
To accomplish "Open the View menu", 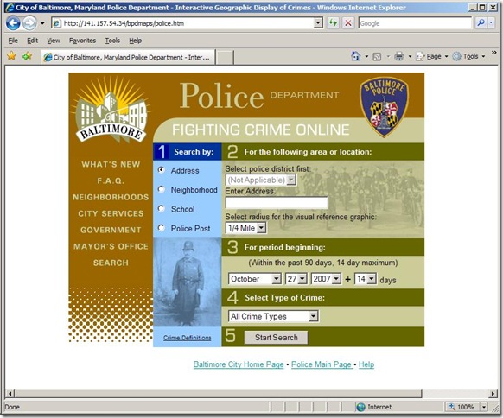I will click(x=54, y=41).
